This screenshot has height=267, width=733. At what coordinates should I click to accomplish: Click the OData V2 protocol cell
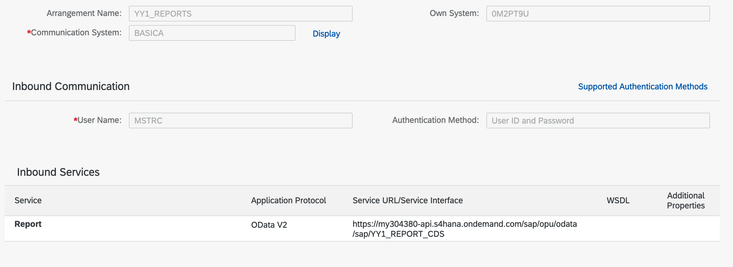coord(269,225)
